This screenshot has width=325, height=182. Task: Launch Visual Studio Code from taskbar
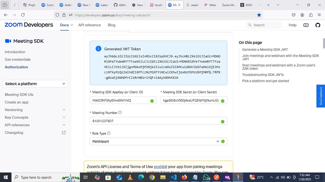174,177
